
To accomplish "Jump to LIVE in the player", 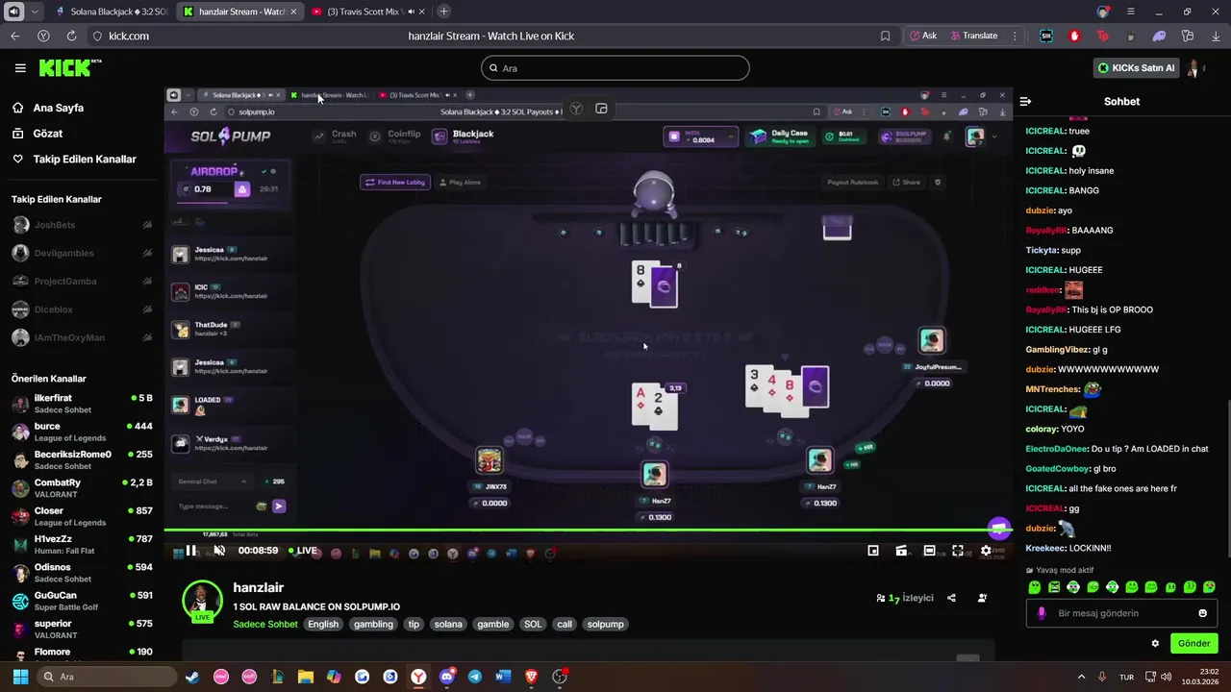I will (301, 551).
